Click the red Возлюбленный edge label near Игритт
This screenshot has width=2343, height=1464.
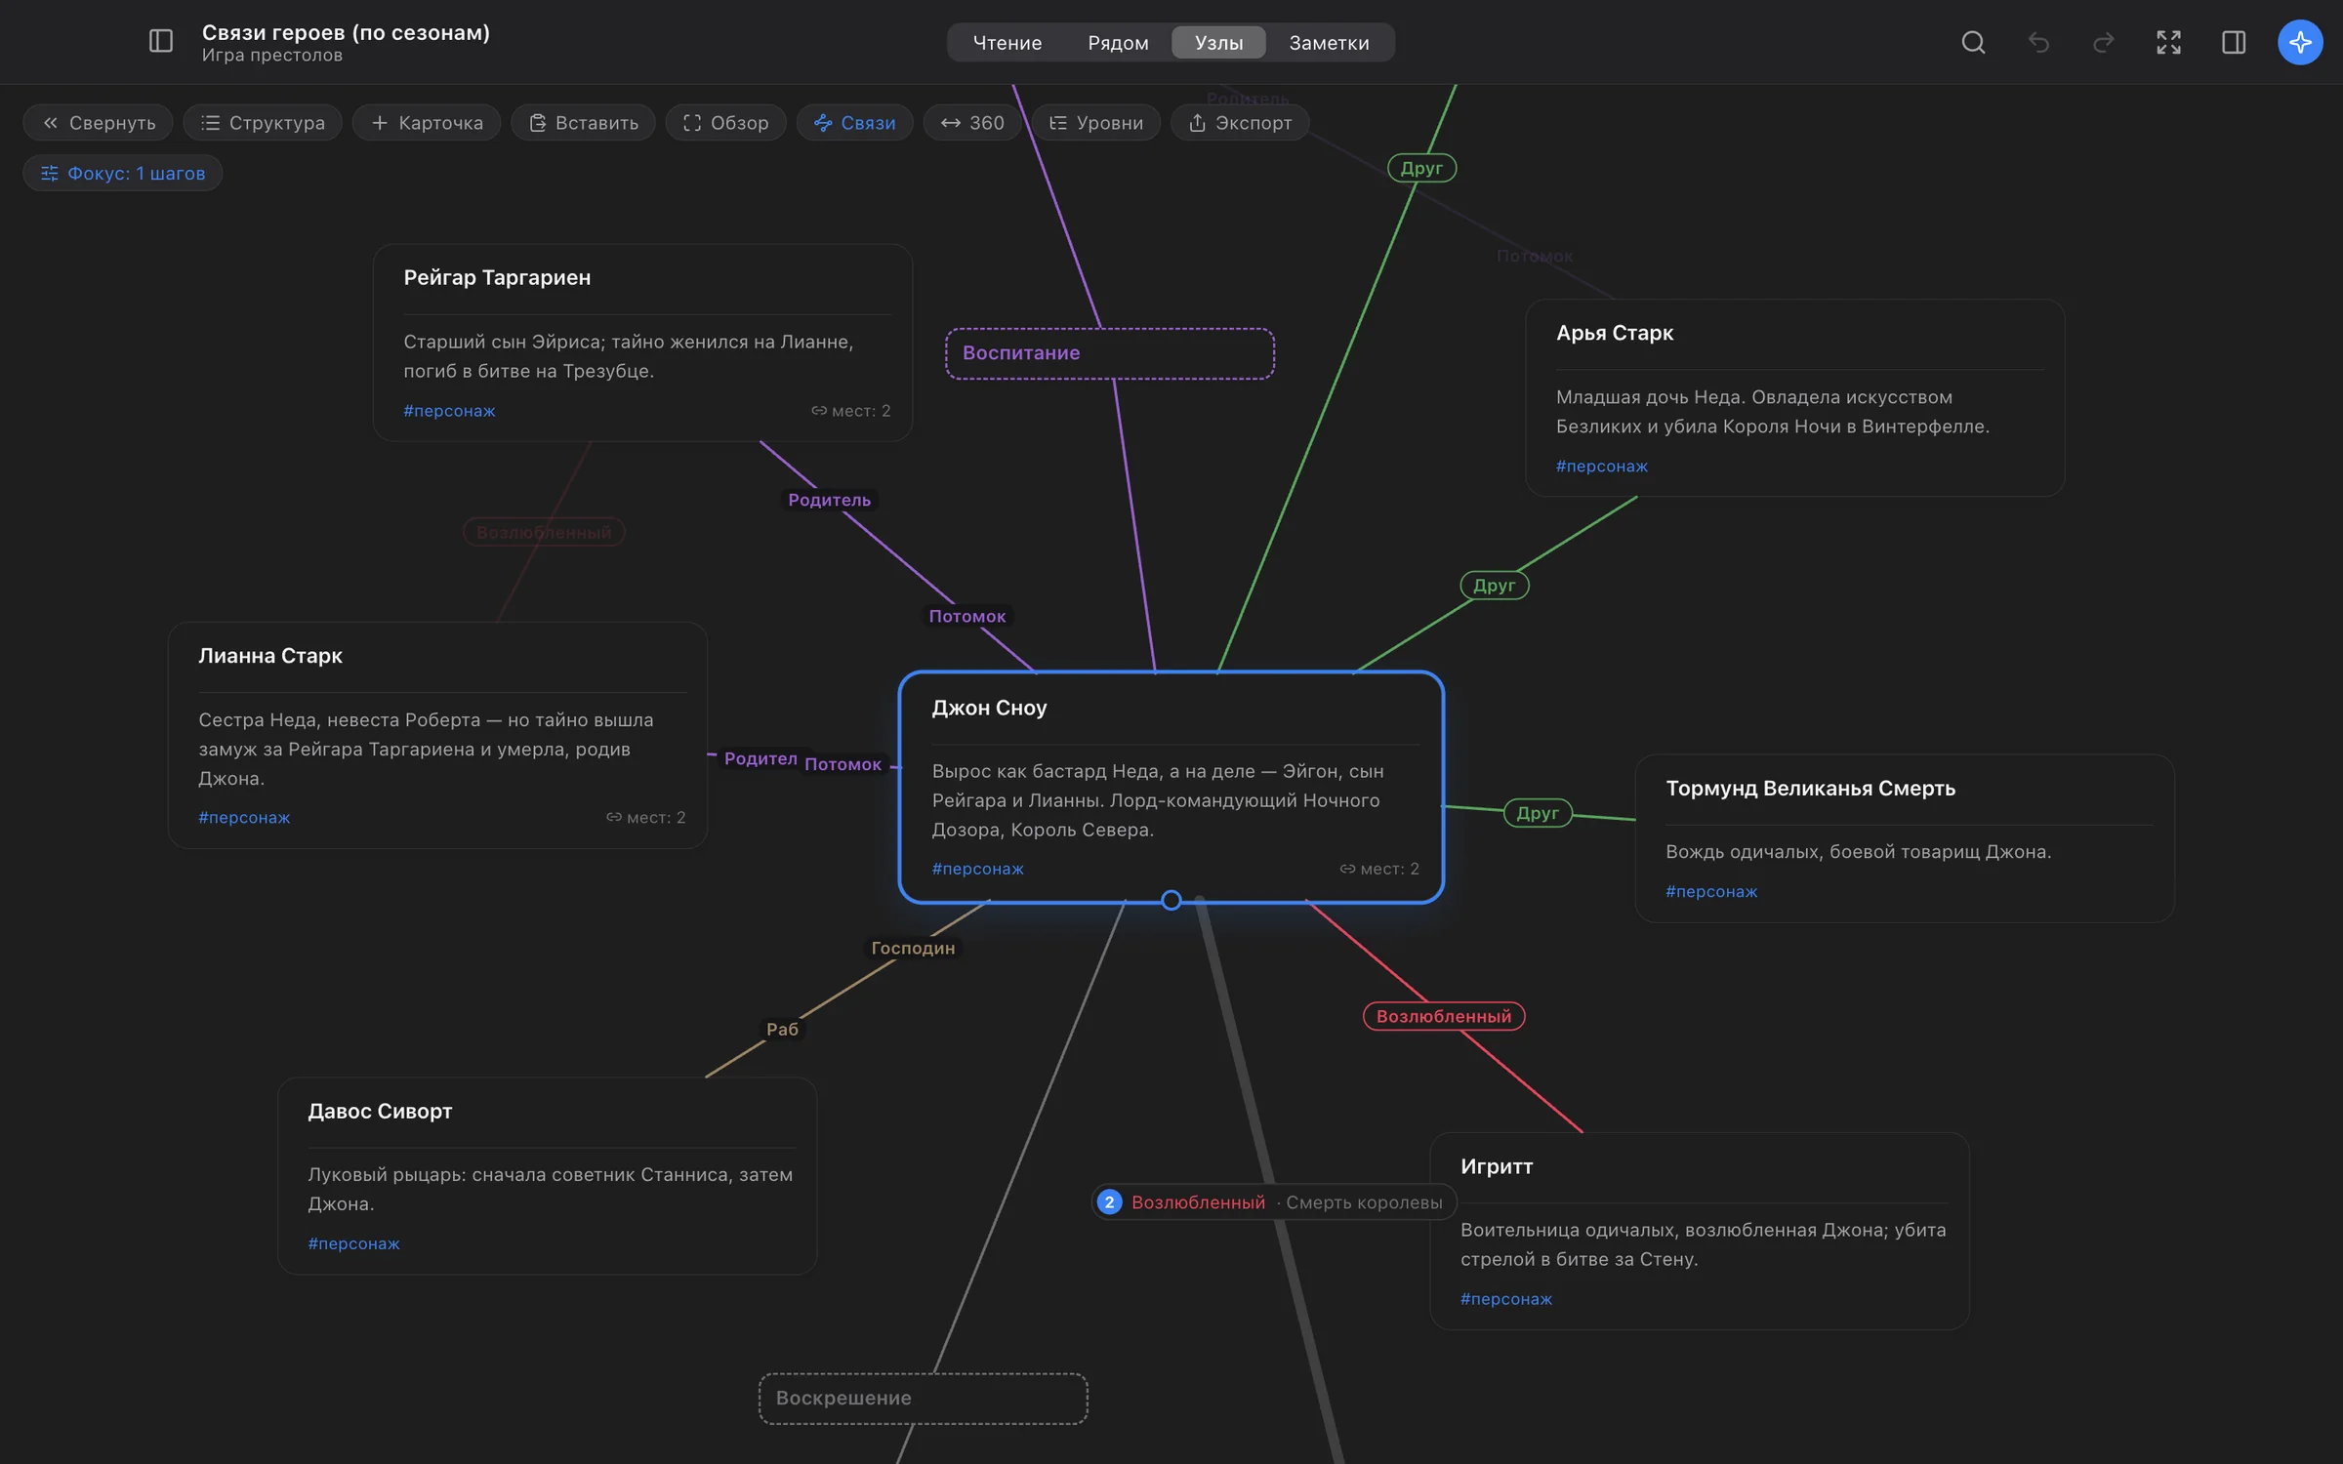click(x=1443, y=1016)
